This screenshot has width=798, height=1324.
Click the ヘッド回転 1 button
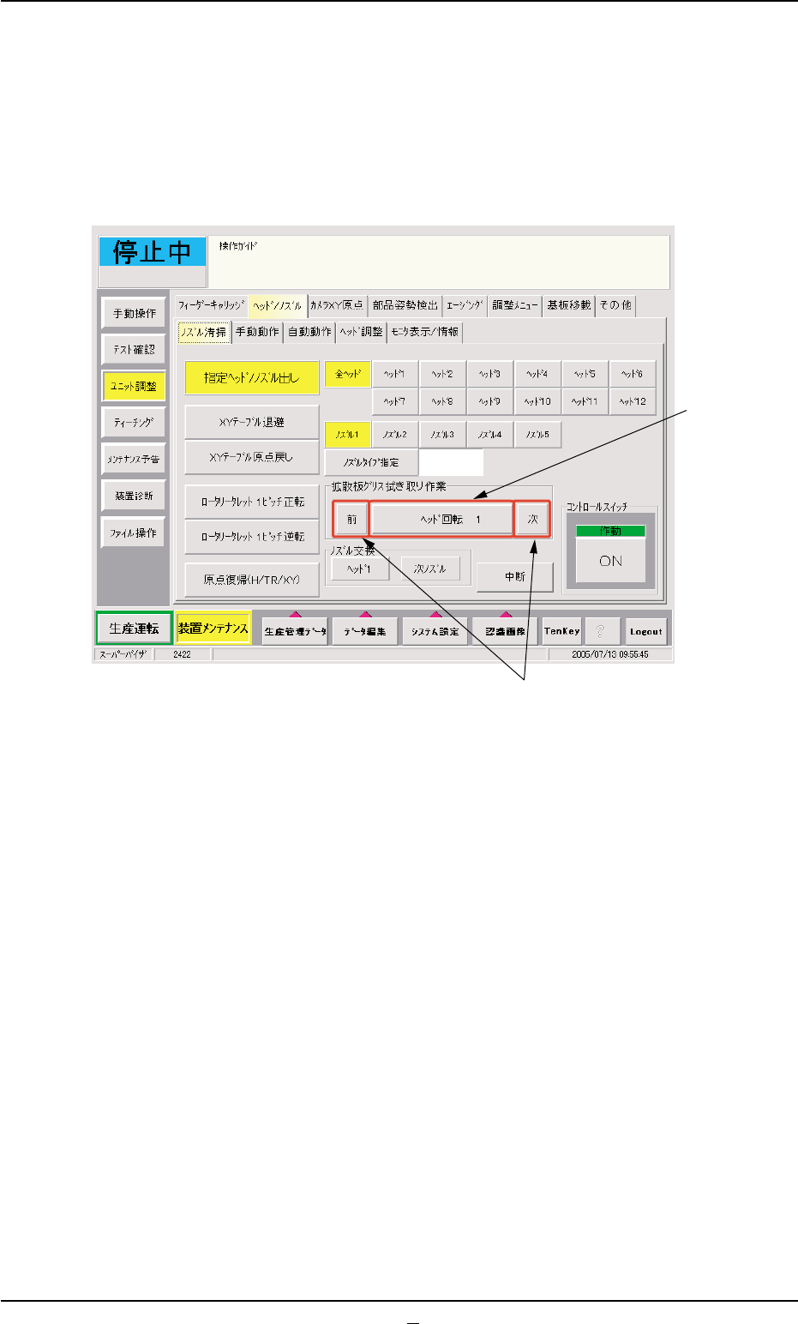click(x=441, y=520)
